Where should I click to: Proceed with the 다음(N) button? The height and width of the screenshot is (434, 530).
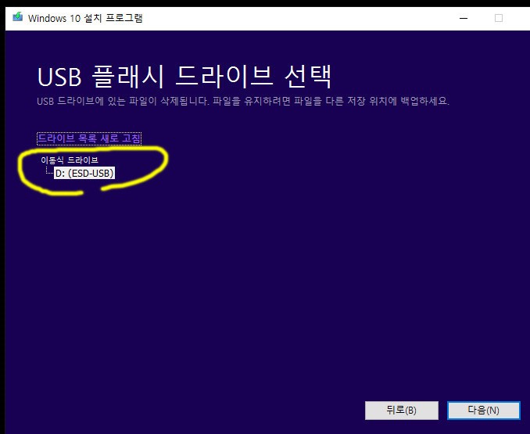click(483, 411)
